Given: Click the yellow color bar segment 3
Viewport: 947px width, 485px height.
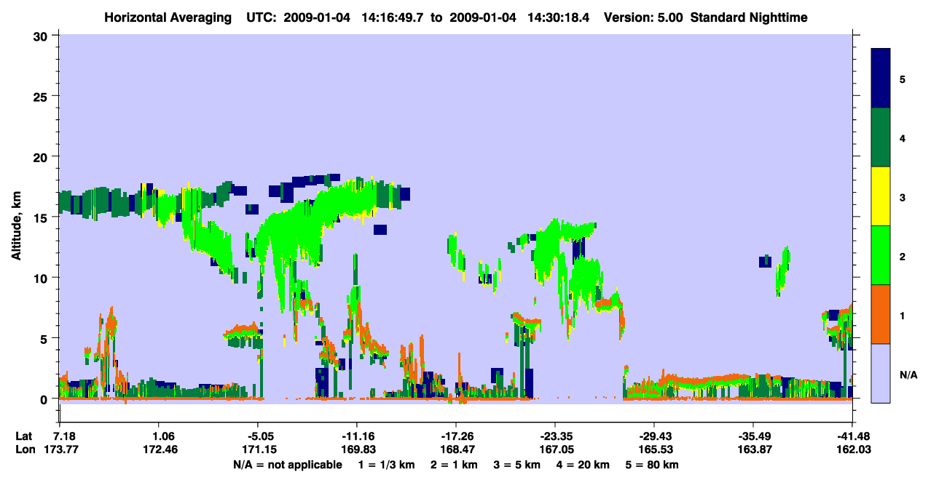Looking at the screenshot, I should tap(881, 196).
